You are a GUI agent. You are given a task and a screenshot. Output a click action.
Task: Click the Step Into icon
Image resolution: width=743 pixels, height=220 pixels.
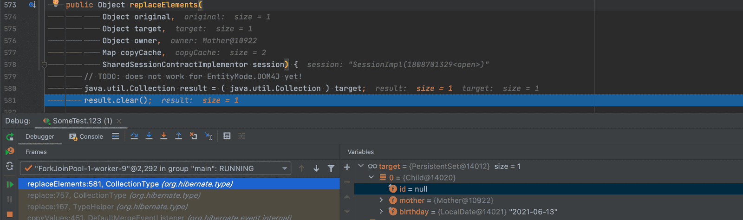[x=149, y=136]
